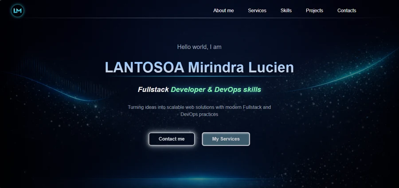Jump to the Skills section
Image resolution: width=399 pixels, height=188 pixels.
pyautogui.click(x=286, y=11)
